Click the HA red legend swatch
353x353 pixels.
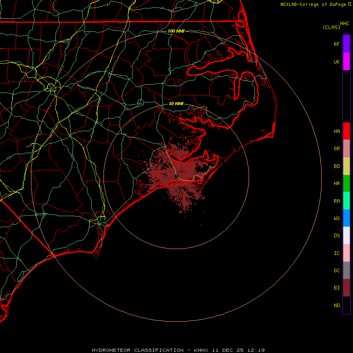[x=346, y=131]
